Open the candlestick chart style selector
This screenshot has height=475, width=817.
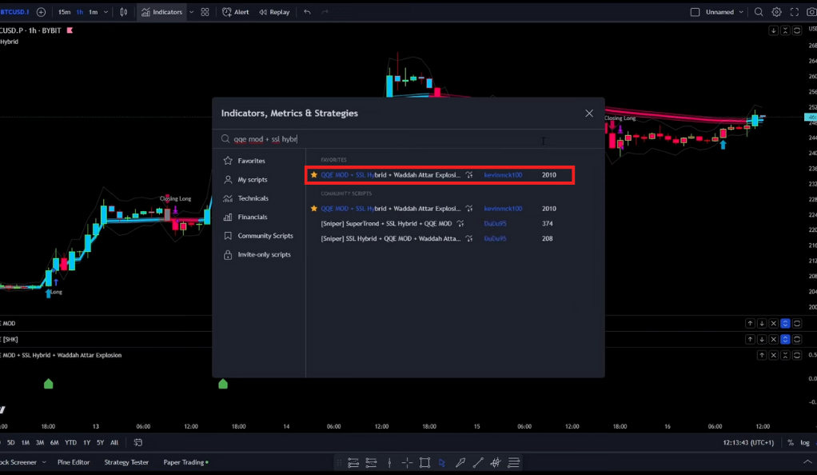[123, 12]
